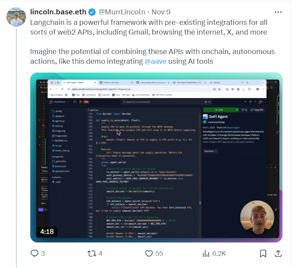
Task: Bookmark this post
Action: pyautogui.click(x=263, y=254)
